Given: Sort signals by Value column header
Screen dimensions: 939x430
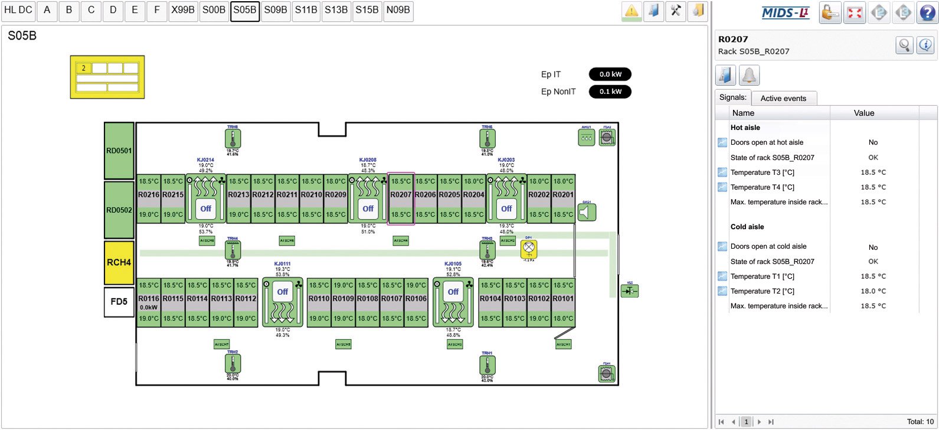Looking at the screenshot, I should coord(875,113).
